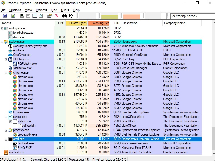Collapse the soffice.exe tree node
Viewport: 215px width, 161px height.
click(11, 121)
